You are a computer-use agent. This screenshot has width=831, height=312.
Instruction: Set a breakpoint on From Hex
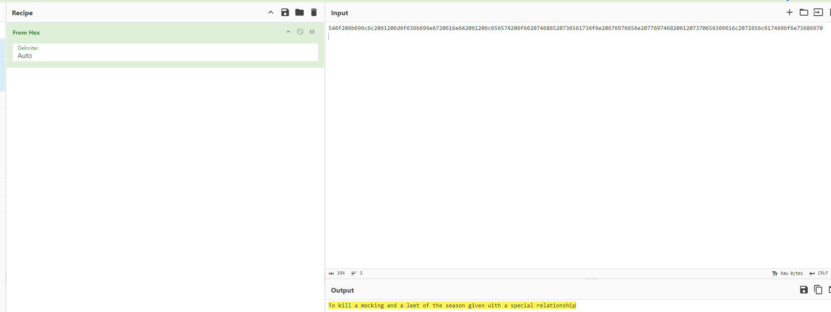pyautogui.click(x=312, y=32)
